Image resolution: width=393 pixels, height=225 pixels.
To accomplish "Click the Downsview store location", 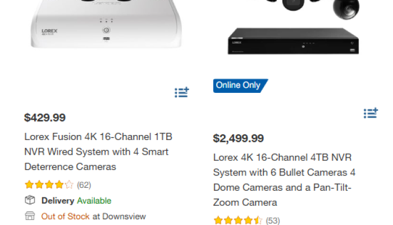I will tap(124, 216).
